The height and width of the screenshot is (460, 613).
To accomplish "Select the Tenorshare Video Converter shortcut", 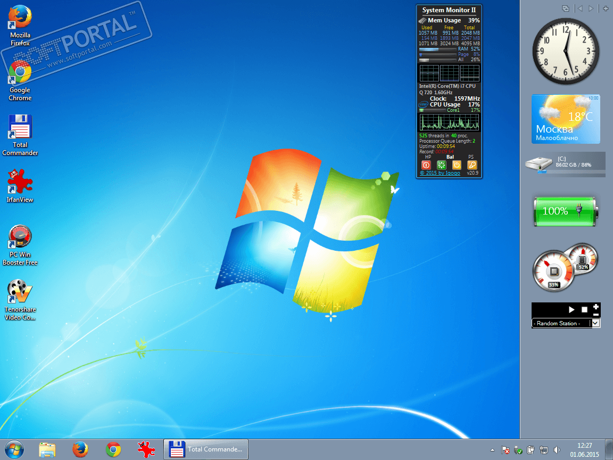I will point(20,300).
